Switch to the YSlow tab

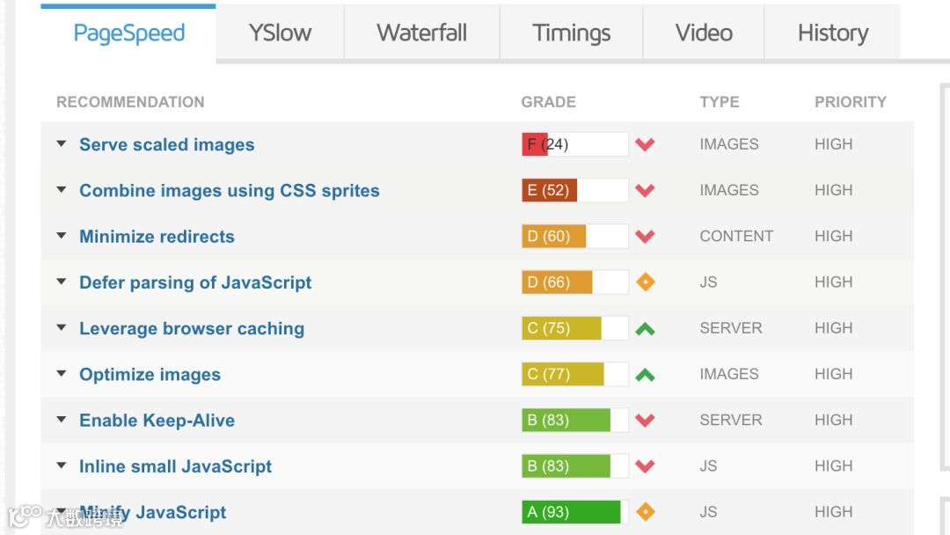pyautogui.click(x=280, y=33)
